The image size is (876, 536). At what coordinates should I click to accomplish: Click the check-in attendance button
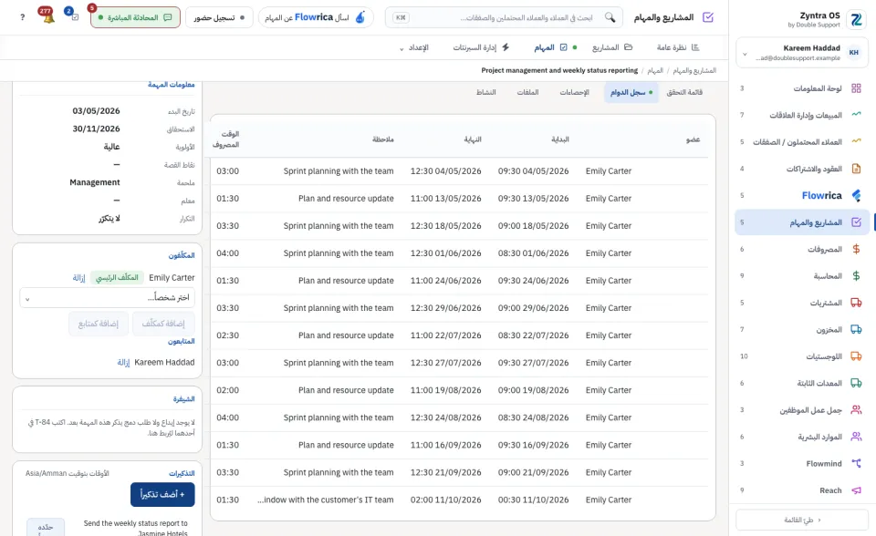tap(219, 17)
